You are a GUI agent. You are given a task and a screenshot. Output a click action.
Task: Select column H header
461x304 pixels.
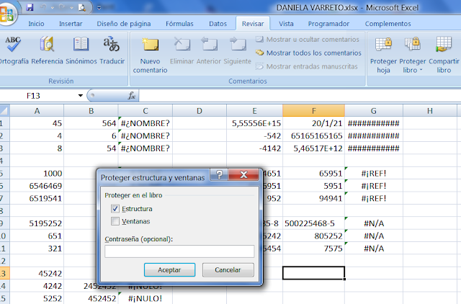tap(430, 111)
